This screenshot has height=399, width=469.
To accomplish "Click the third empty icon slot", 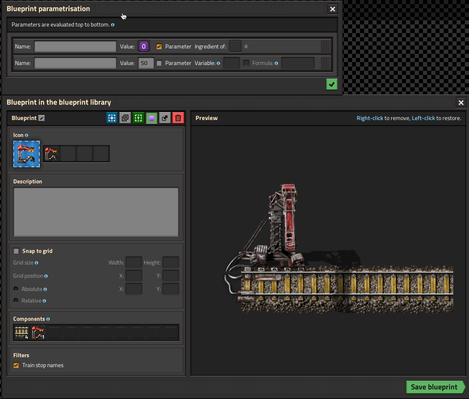I will click(x=85, y=154).
